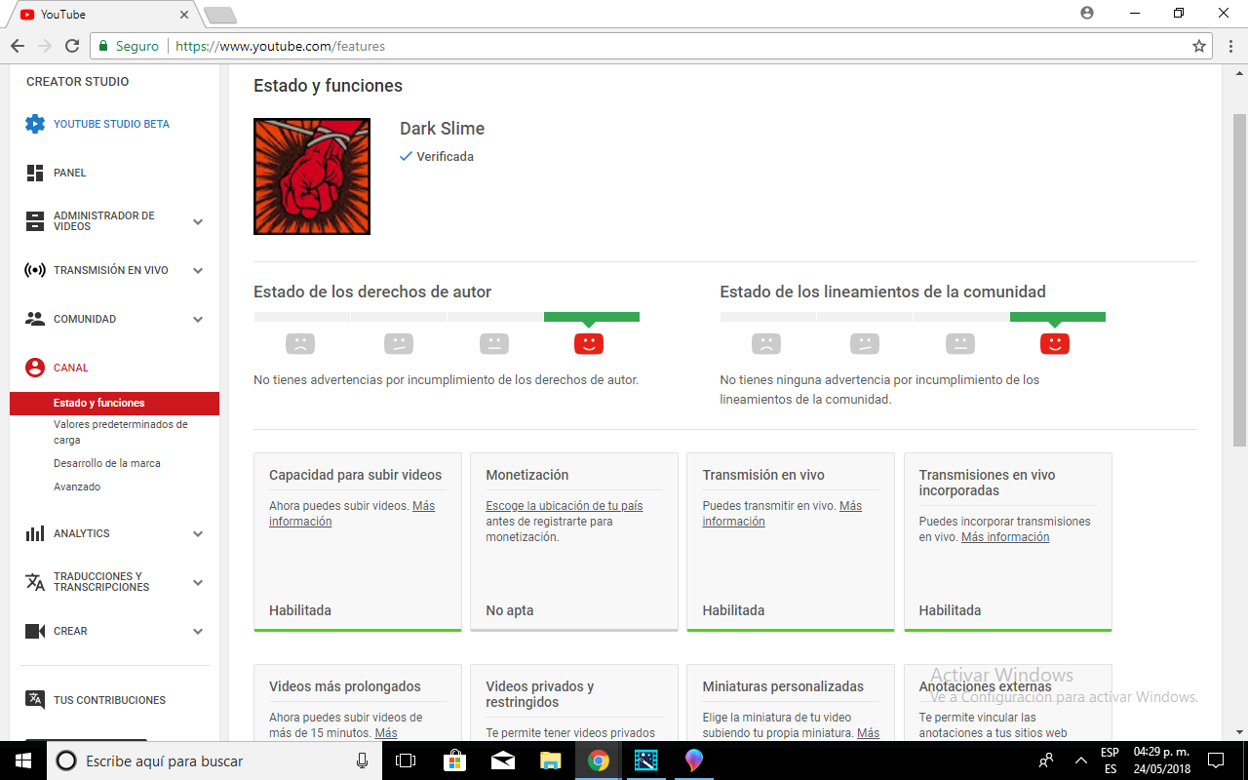Open Task View from the taskbar
This screenshot has width=1248, height=780.
pos(407,760)
